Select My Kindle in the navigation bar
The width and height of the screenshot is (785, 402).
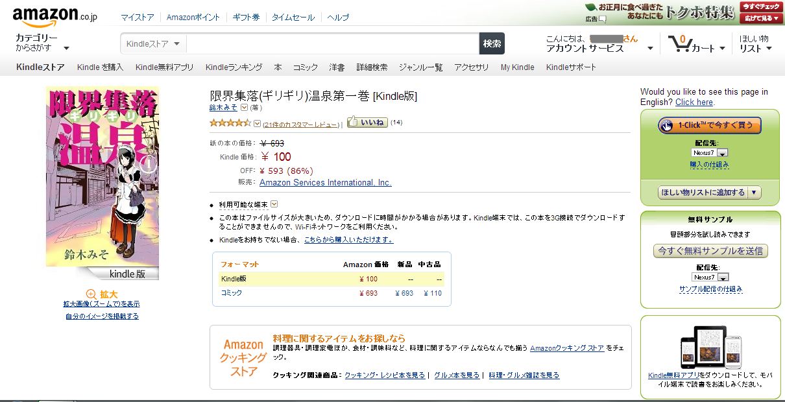click(518, 67)
